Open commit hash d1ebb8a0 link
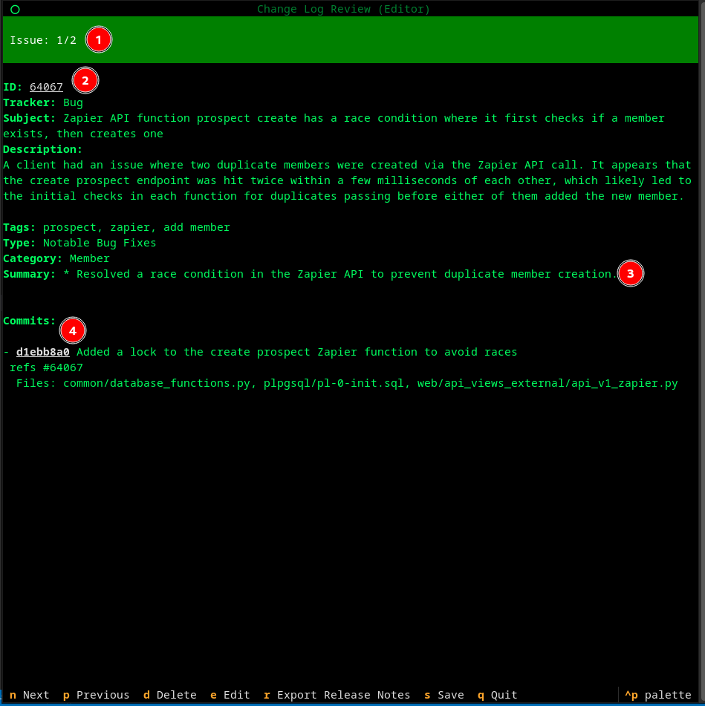705x706 pixels. (43, 352)
